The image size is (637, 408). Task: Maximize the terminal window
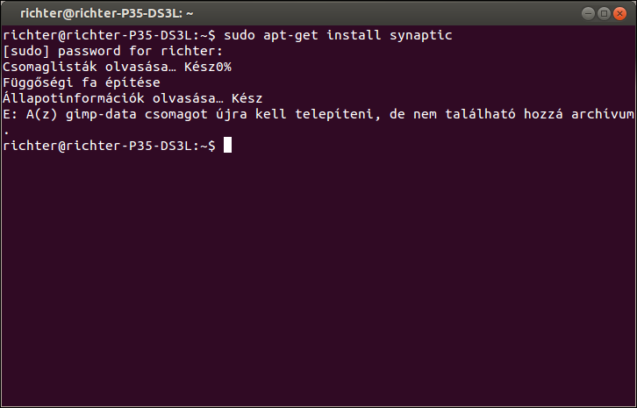pos(605,13)
